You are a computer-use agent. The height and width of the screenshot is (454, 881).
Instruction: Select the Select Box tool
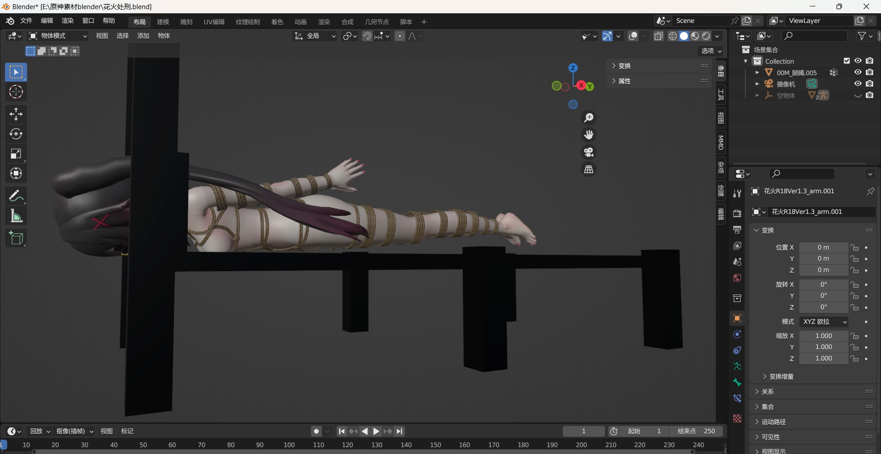click(x=16, y=72)
